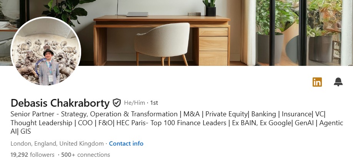Click the "Ex BAIN, Ex Google" headline text
The image size is (353, 161).
coord(262,123)
